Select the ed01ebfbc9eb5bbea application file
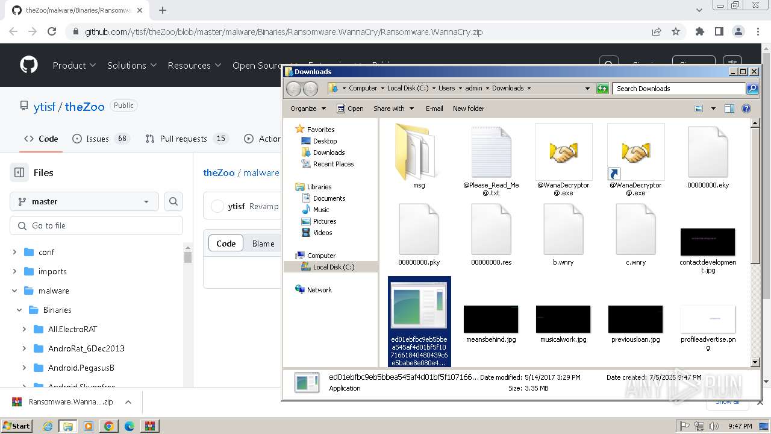Viewport: 771px width, 434px height. [x=419, y=322]
